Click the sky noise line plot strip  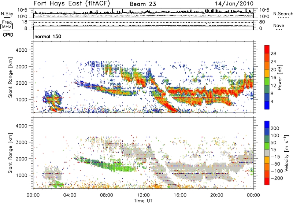[x=143, y=13]
